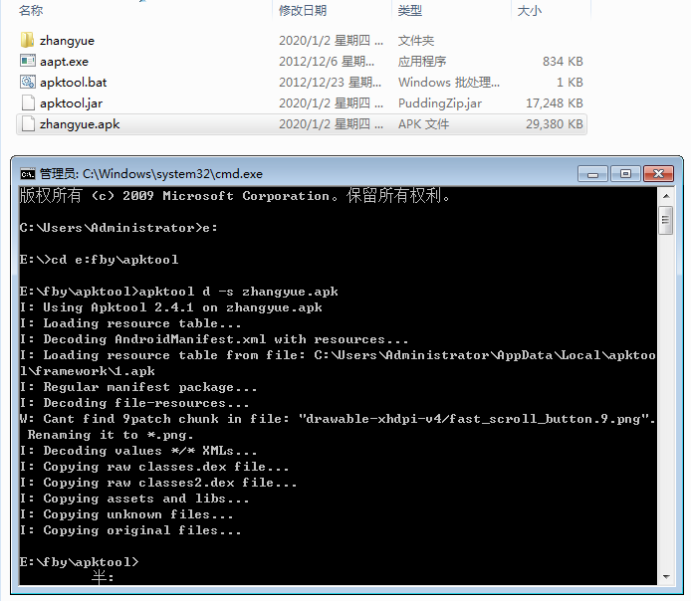Click the 'Copying raw classes2.dex file' line
691x601 pixels.
(x=158, y=483)
